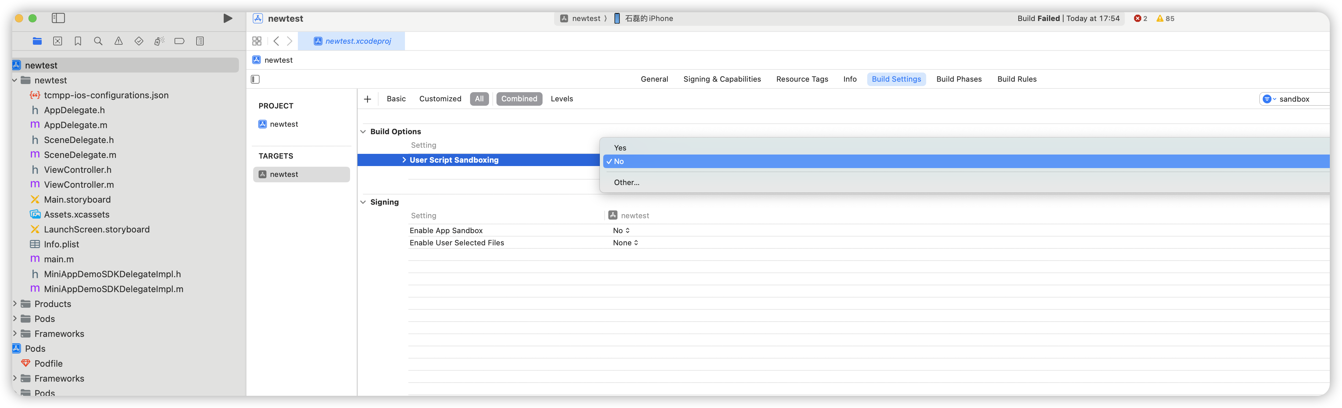Switch to the Build Phases tab

[959, 79]
